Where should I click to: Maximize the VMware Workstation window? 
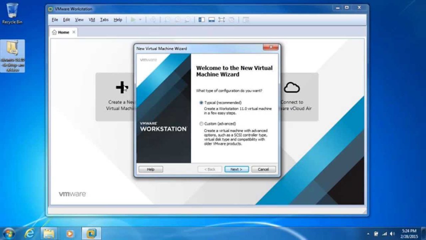coord(346,7)
